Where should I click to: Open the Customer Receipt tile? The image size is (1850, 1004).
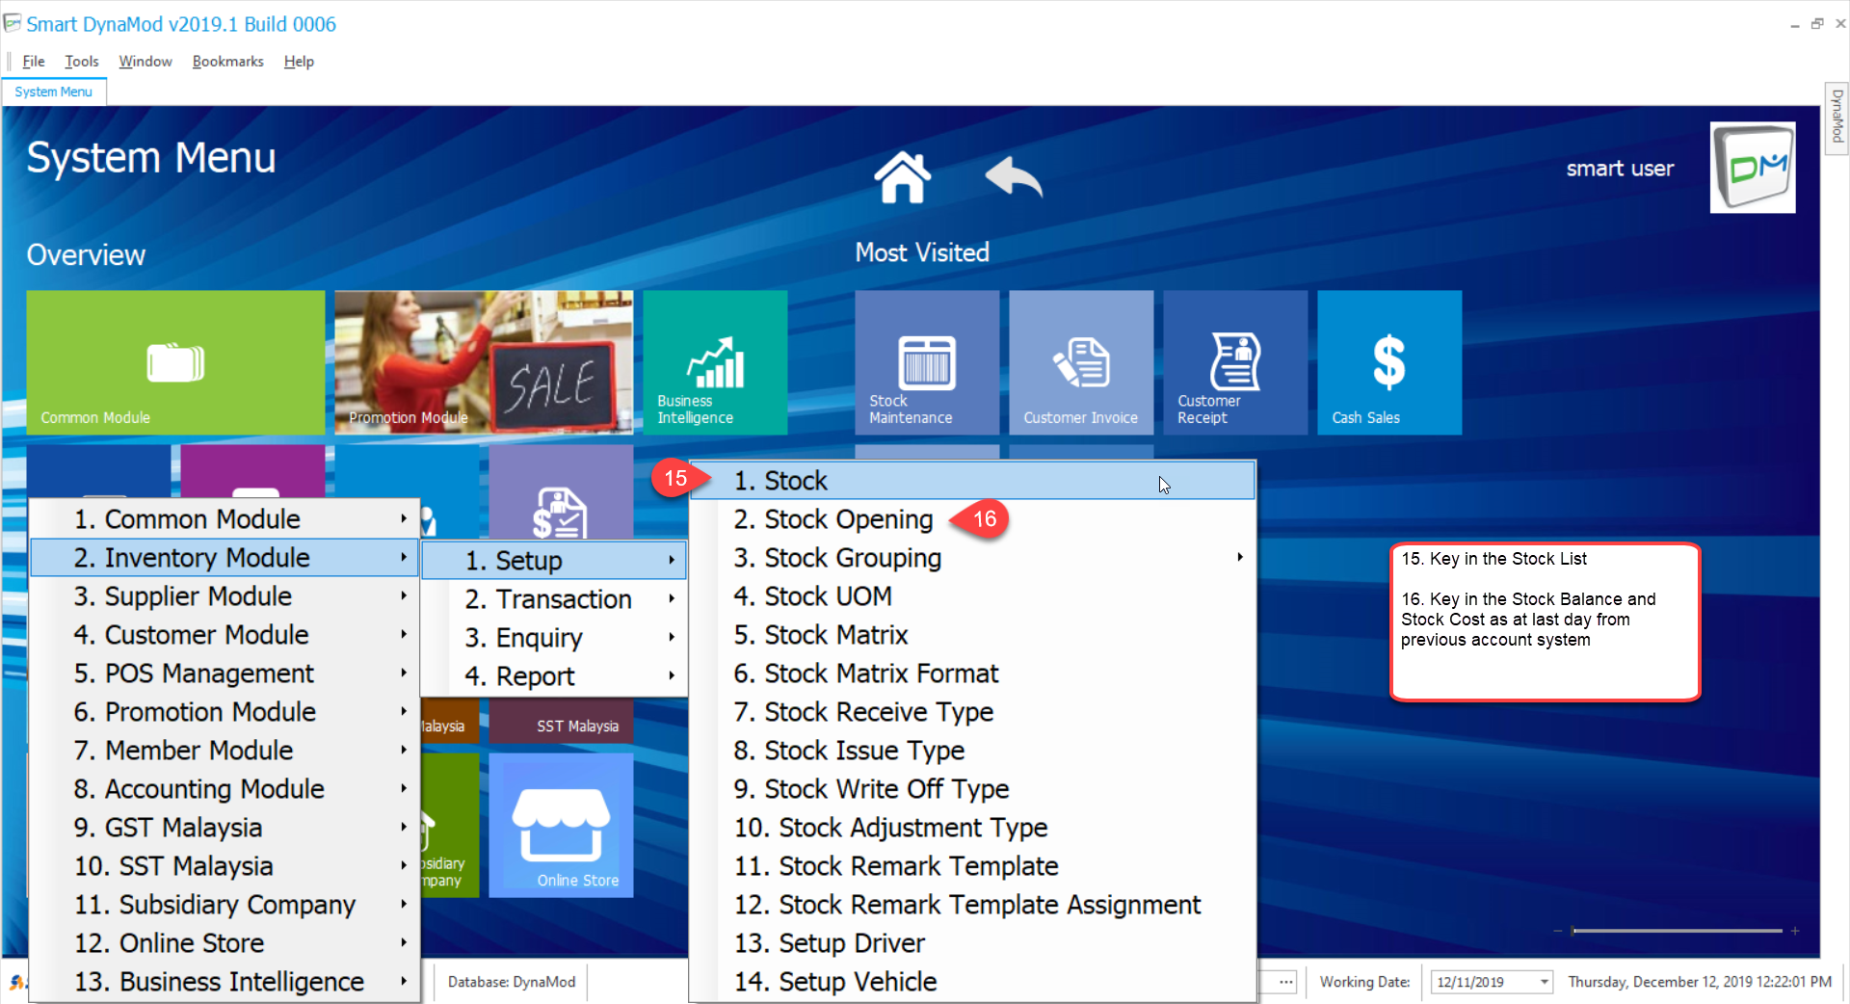point(1235,362)
